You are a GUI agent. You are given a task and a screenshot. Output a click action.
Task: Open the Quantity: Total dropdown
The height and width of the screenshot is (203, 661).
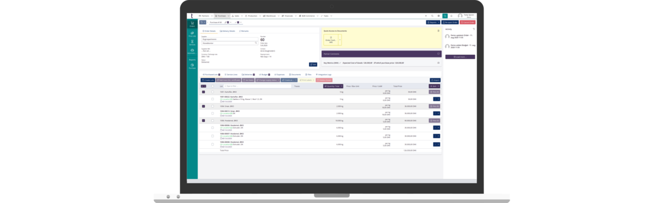pyautogui.click(x=333, y=86)
